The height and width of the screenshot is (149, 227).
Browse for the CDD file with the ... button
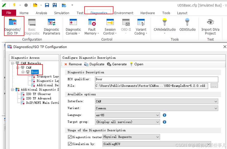click(214, 86)
